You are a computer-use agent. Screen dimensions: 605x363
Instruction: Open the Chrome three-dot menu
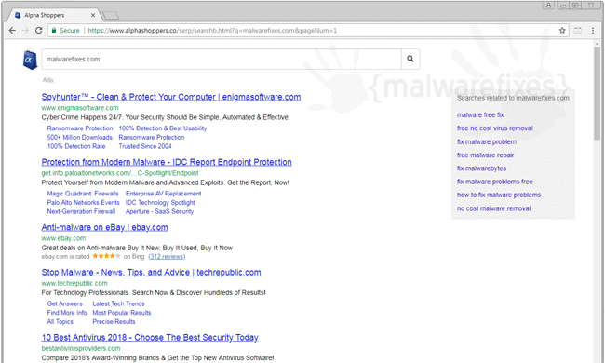coord(593,30)
